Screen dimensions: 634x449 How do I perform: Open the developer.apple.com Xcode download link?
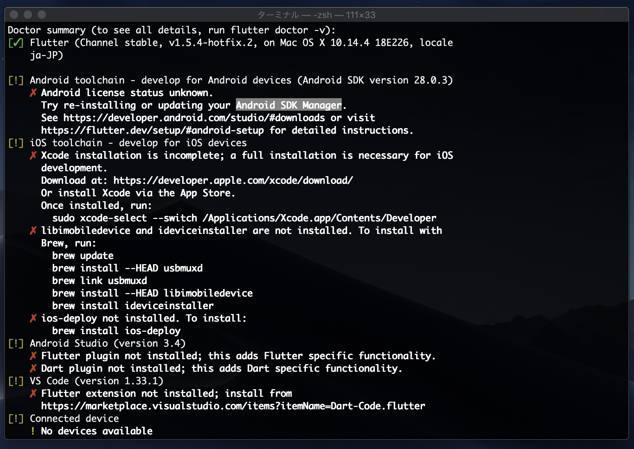pos(233,181)
